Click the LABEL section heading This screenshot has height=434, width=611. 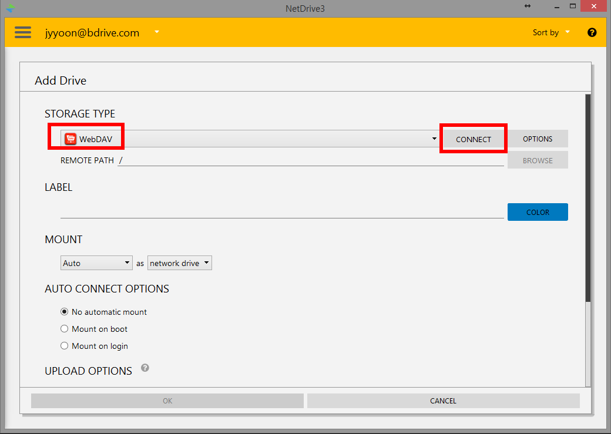59,187
